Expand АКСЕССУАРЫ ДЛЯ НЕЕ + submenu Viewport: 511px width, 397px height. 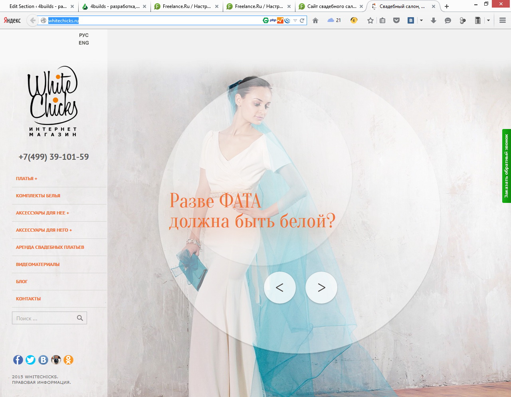43,213
